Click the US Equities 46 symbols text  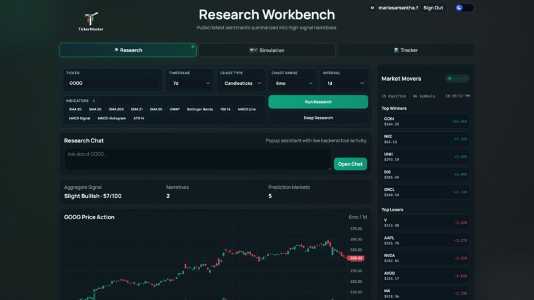(408, 96)
